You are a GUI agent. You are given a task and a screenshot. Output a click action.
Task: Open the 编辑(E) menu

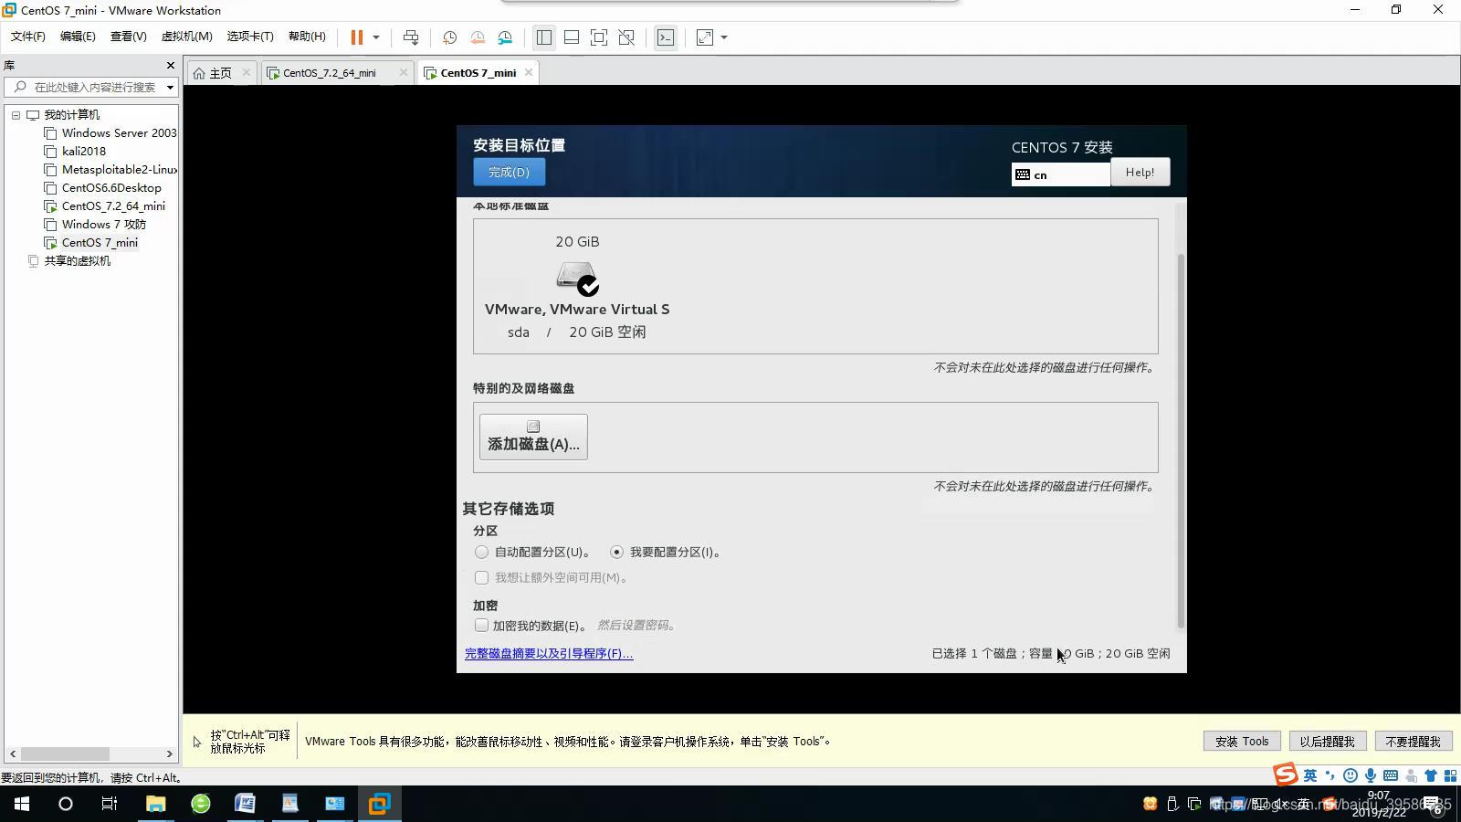(x=78, y=37)
